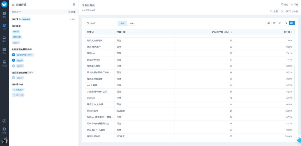Click the 易观网官网 row
This screenshot has height=146, width=301.
[x=190, y=111]
